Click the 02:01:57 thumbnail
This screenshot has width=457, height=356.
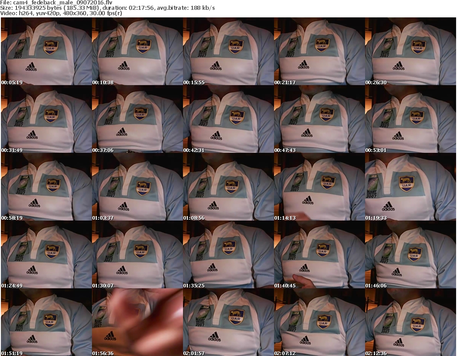228,322
